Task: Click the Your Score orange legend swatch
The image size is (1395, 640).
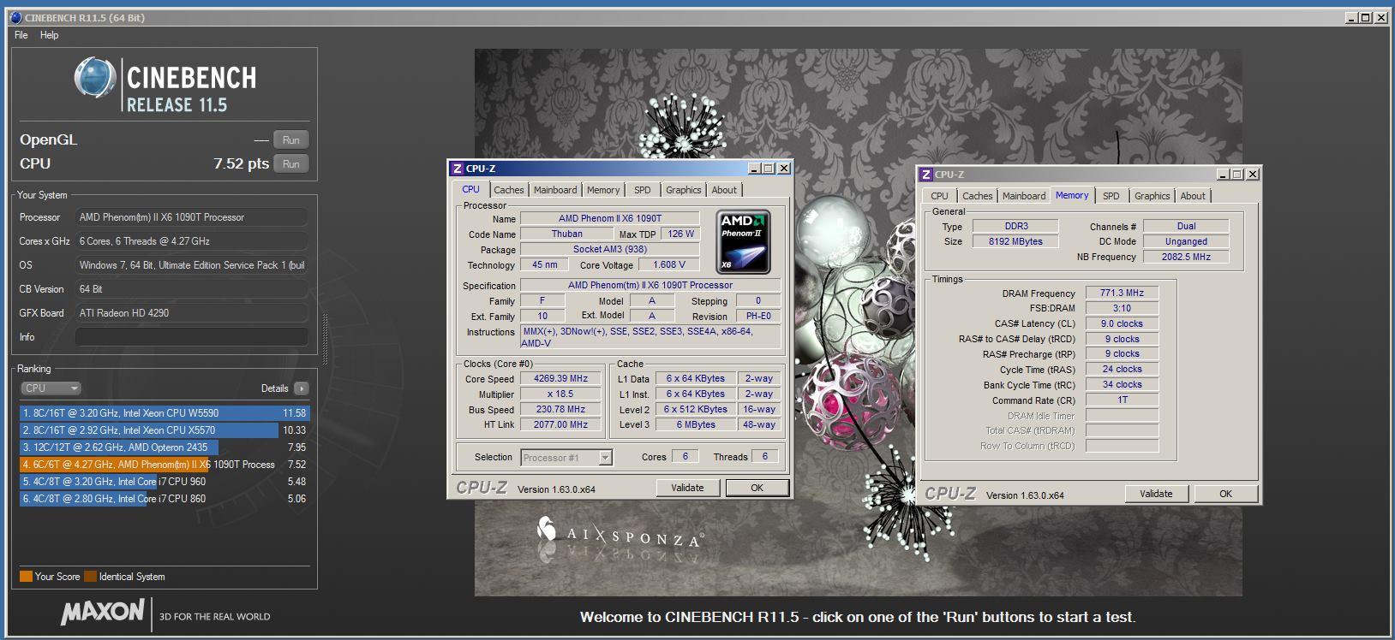Action: point(26,577)
